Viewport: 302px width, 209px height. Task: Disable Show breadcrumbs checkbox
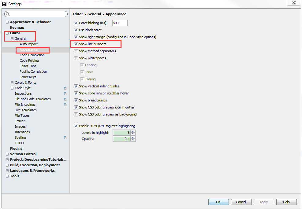76,100
